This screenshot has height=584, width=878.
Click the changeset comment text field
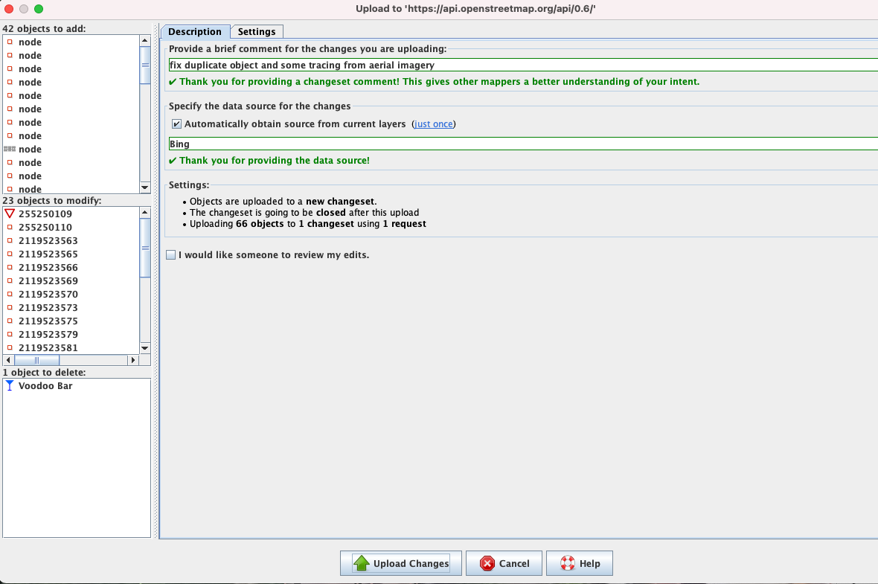click(x=521, y=65)
